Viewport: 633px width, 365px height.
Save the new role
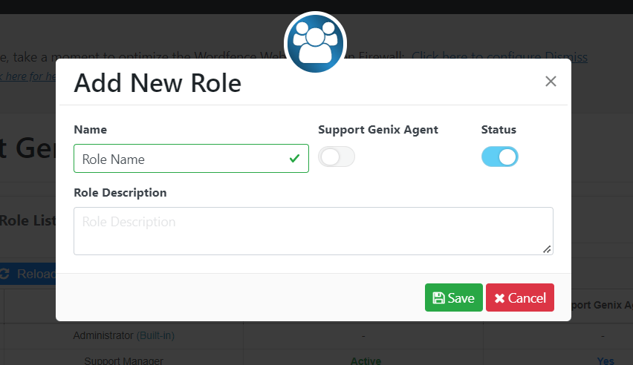(x=454, y=297)
